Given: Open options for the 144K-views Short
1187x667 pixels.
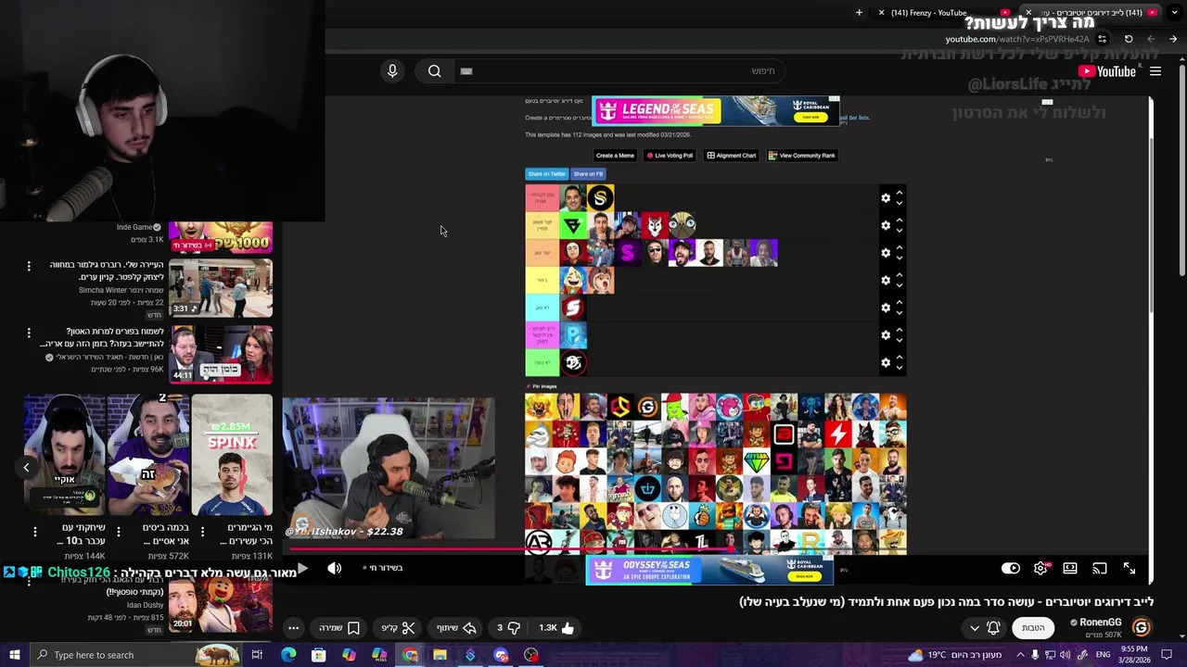Looking at the screenshot, I should pyautogui.click(x=35, y=532).
